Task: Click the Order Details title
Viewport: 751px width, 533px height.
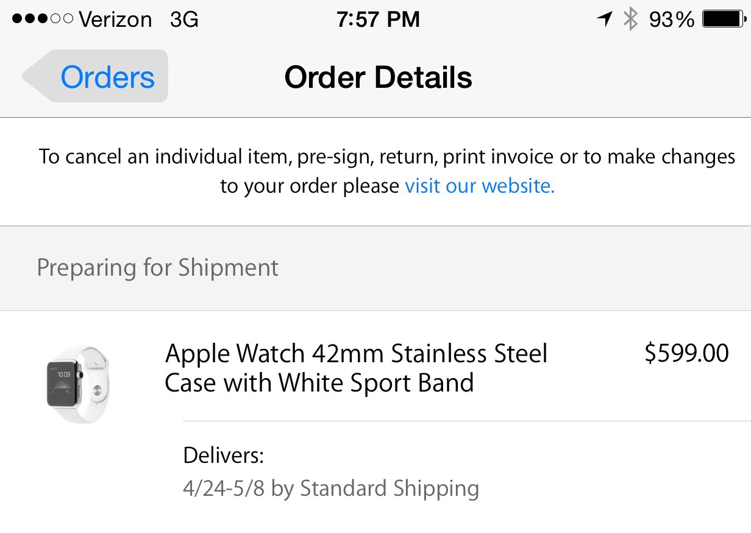Action: (x=378, y=77)
